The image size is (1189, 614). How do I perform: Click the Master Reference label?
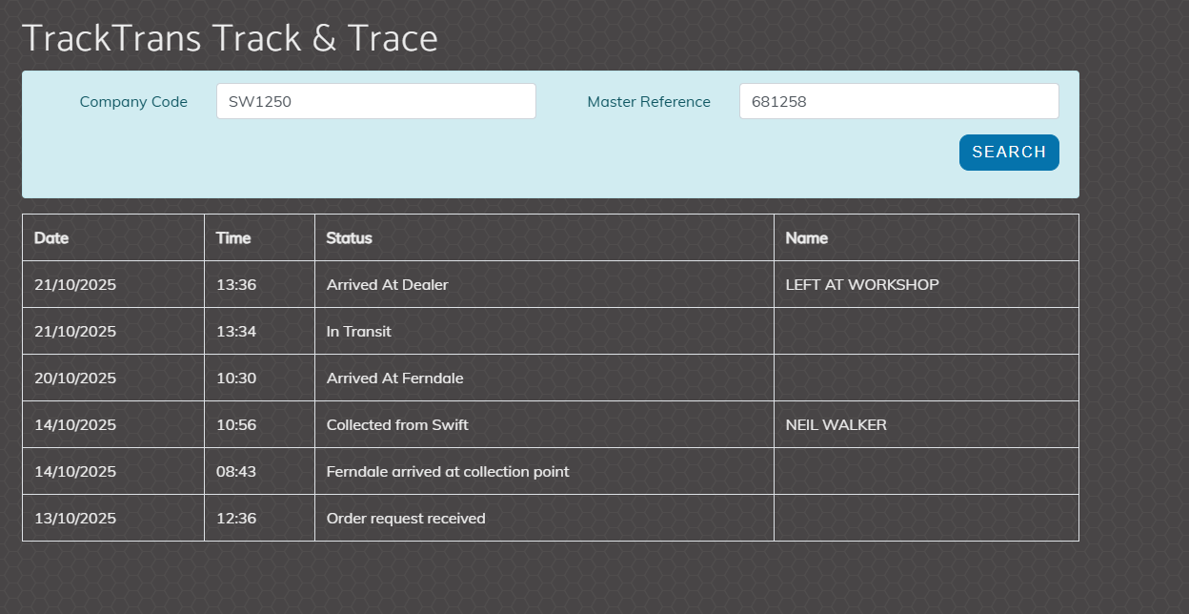649,102
